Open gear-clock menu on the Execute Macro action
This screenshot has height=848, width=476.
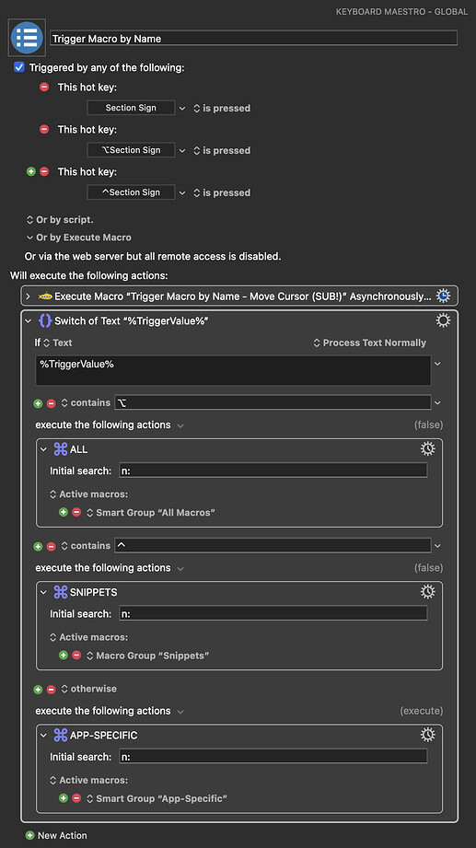(443, 296)
